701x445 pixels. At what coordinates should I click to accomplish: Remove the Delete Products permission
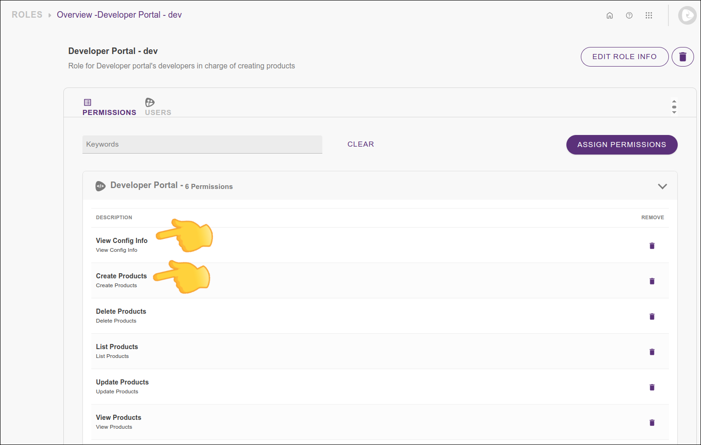652,317
